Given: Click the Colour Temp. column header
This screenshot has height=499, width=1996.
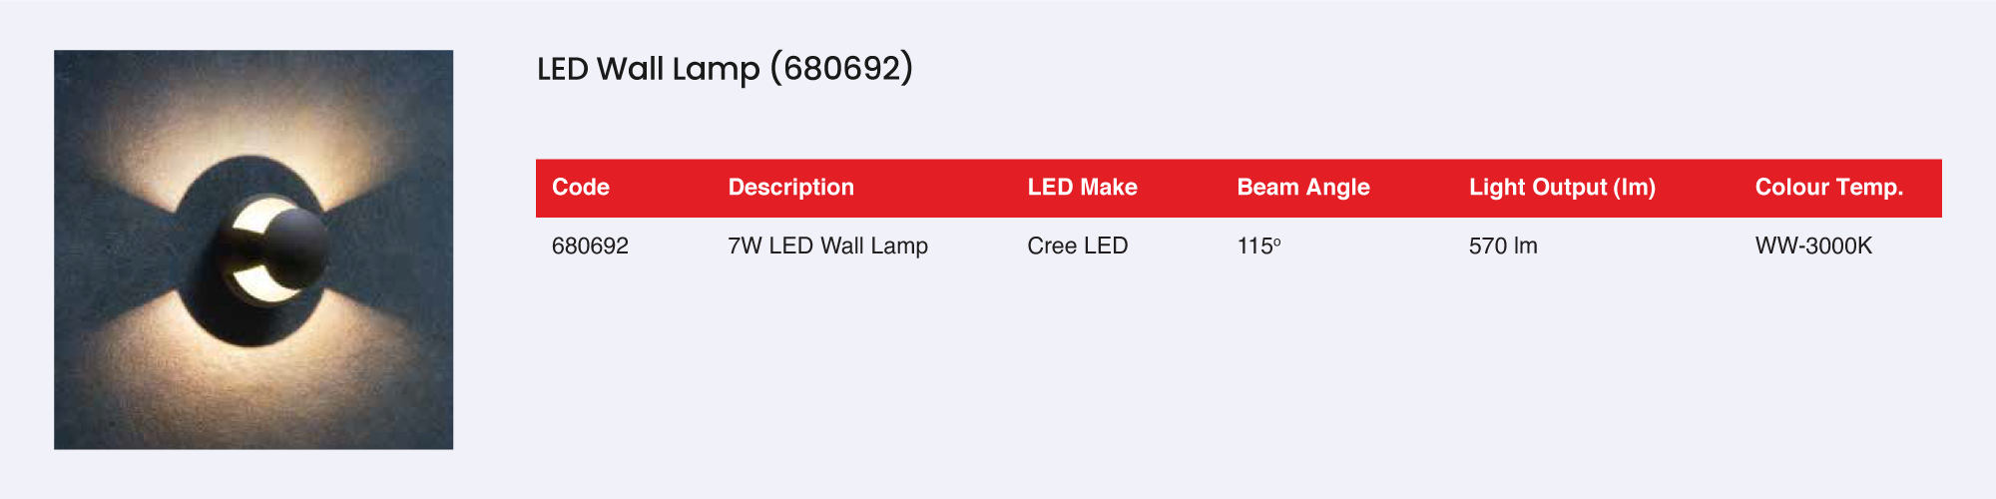Looking at the screenshot, I should coord(1828,188).
